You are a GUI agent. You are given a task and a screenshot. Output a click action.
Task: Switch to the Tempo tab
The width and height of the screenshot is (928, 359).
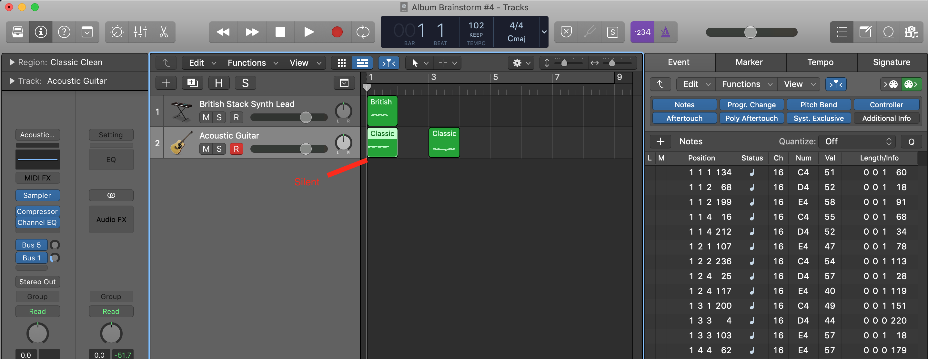point(820,62)
